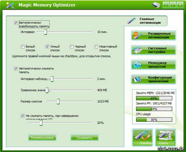Enable the Черный список checkbox

click(x=72, y=46)
